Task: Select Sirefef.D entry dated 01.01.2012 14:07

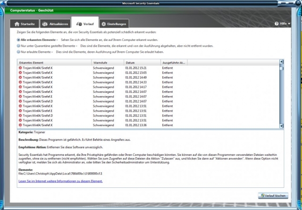Action: coord(148,101)
